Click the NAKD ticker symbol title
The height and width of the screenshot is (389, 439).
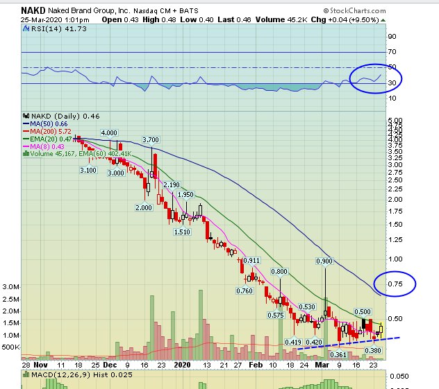click(x=33, y=10)
